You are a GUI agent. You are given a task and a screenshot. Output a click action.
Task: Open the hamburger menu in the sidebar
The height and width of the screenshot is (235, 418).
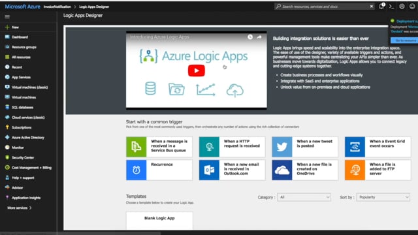coord(7,17)
